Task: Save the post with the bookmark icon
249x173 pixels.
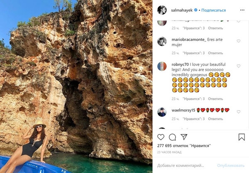Action: tap(242, 137)
